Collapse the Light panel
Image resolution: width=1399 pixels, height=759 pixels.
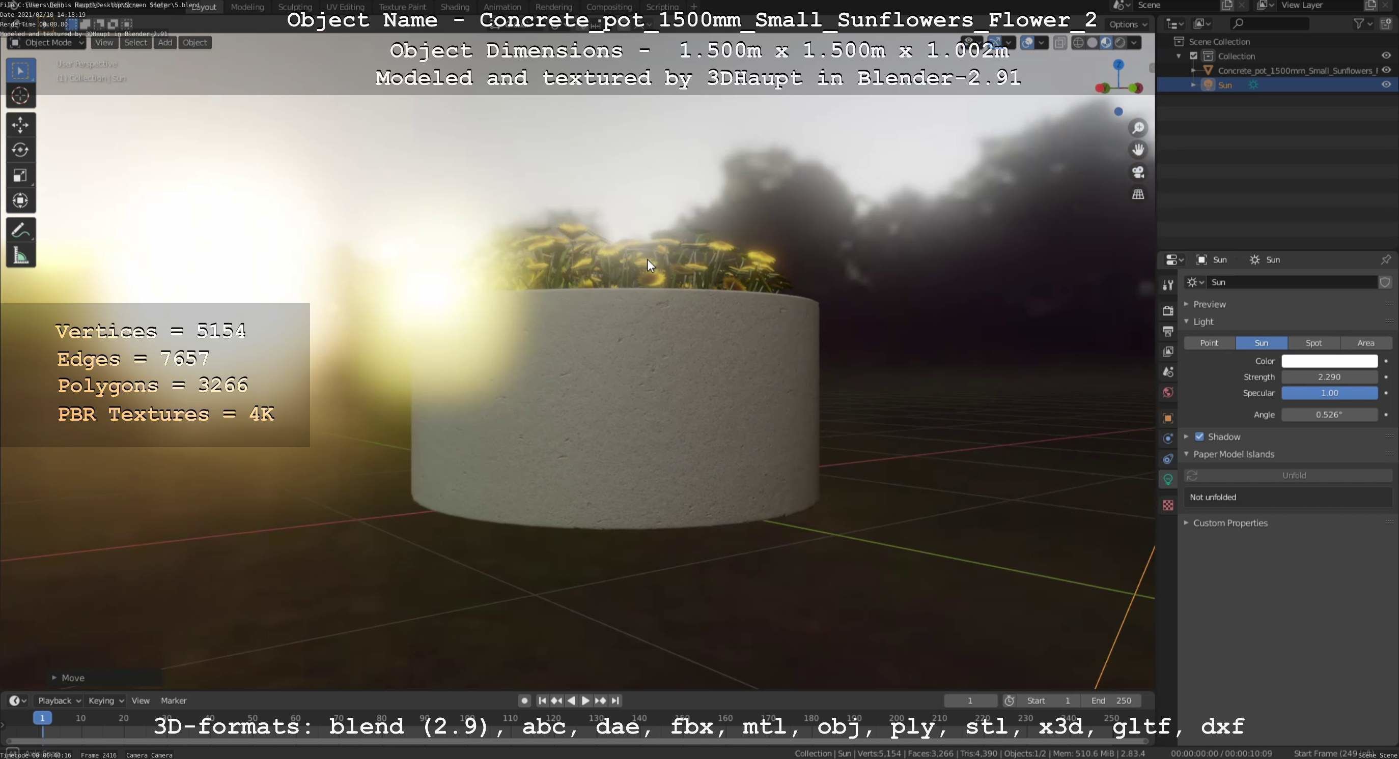(1204, 322)
